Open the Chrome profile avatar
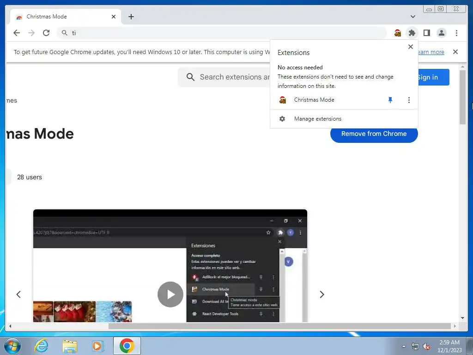 click(441, 33)
